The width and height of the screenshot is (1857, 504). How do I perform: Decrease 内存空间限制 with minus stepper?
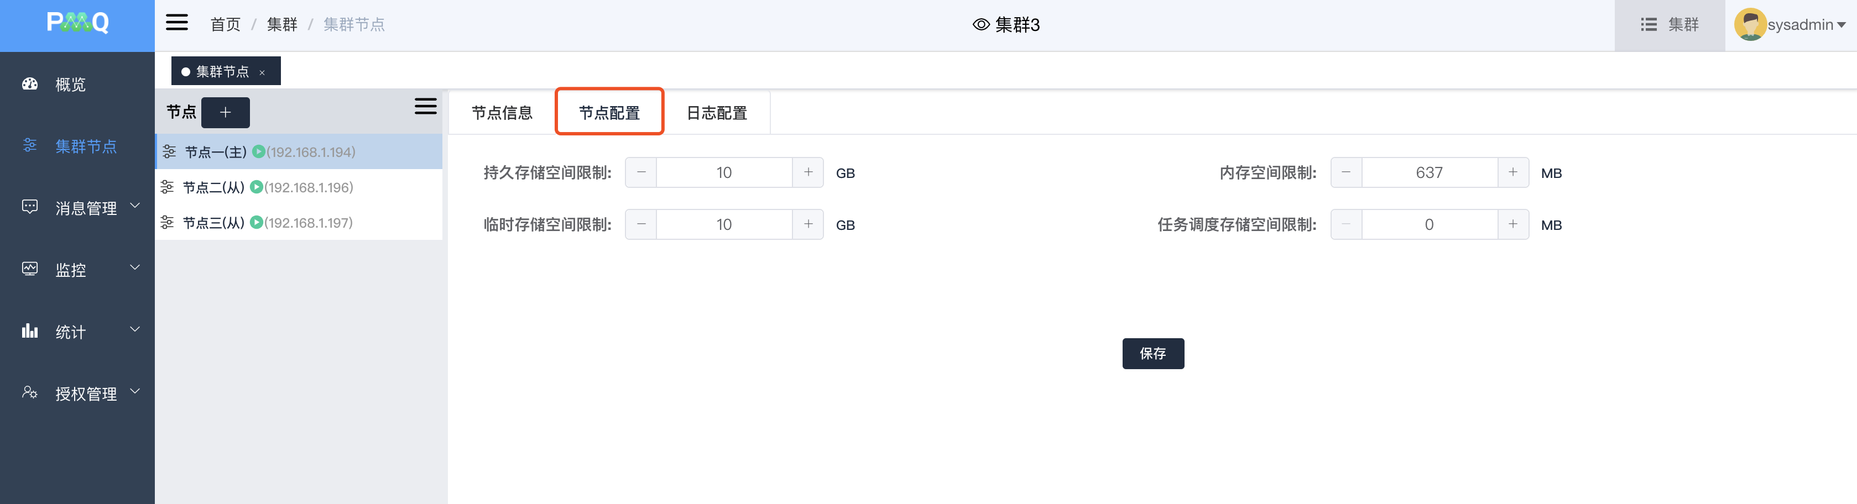coord(1346,173)
